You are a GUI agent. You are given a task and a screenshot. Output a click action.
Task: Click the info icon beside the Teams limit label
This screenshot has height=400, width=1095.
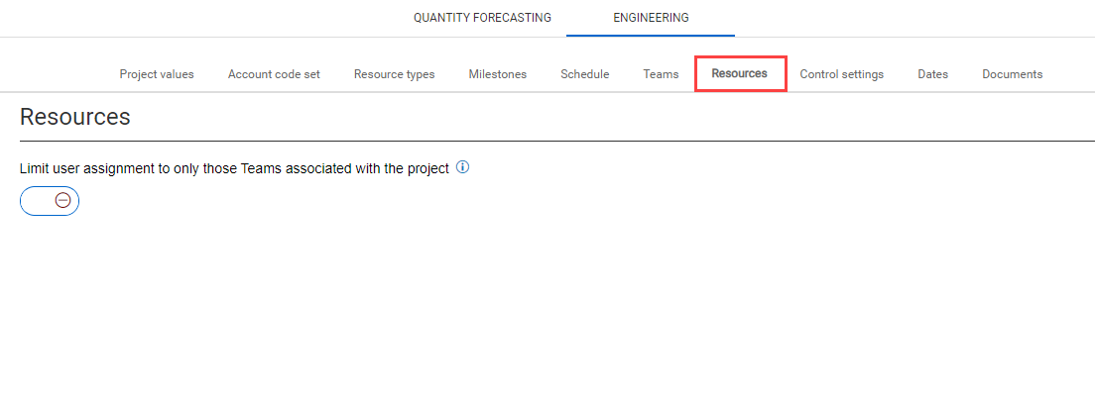click(462, 167)
